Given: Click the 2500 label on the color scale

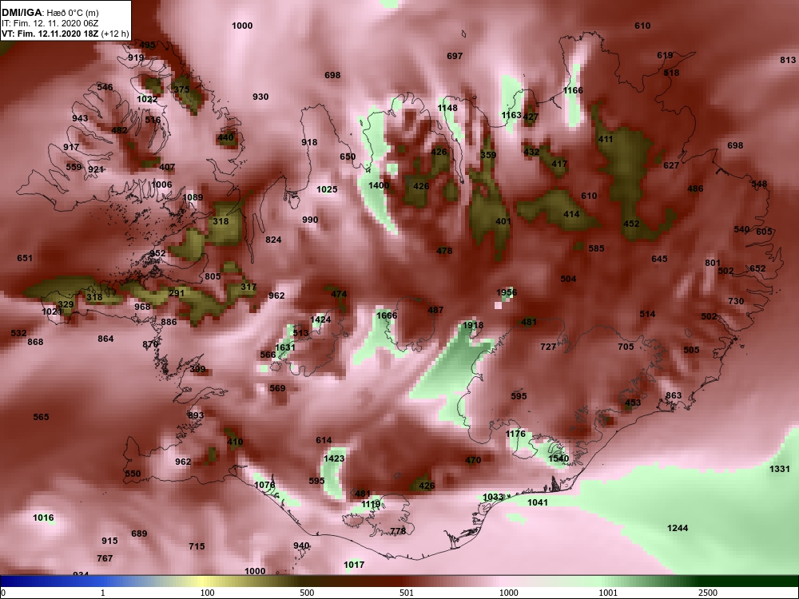Looking at the screenshot, I should click(707, 593).
